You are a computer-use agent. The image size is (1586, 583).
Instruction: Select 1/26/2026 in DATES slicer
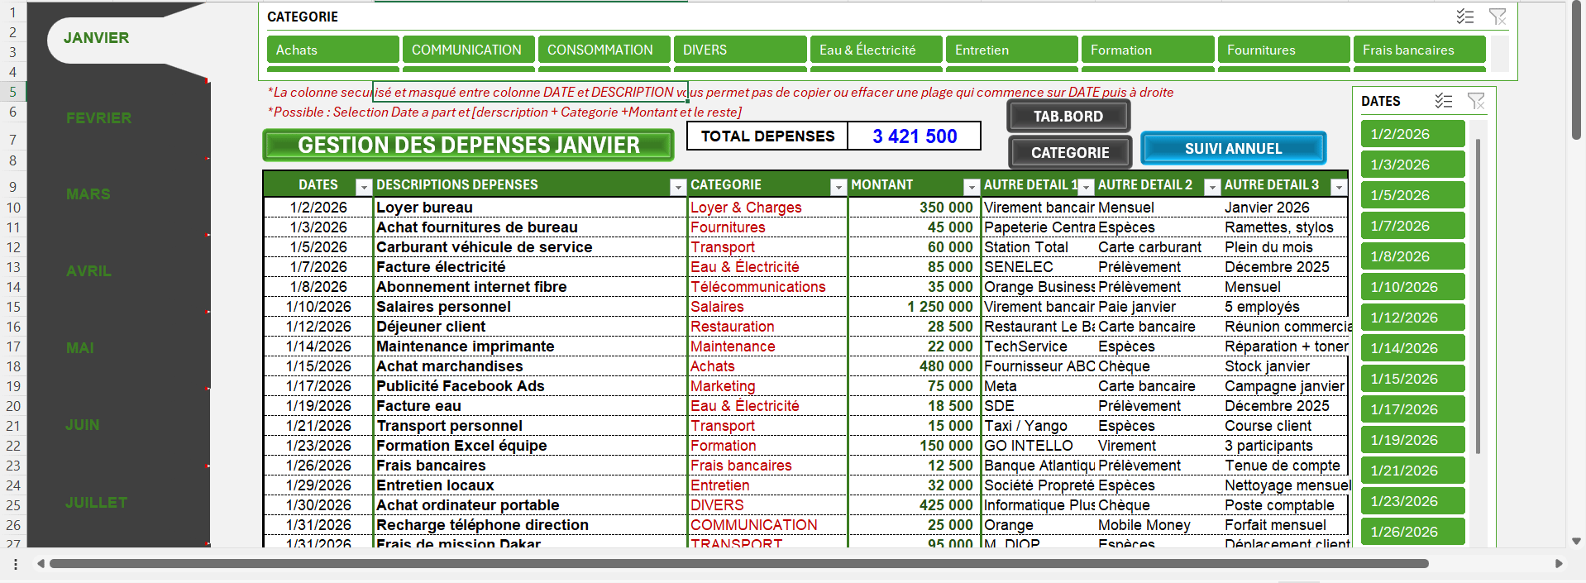point(1413,532)
